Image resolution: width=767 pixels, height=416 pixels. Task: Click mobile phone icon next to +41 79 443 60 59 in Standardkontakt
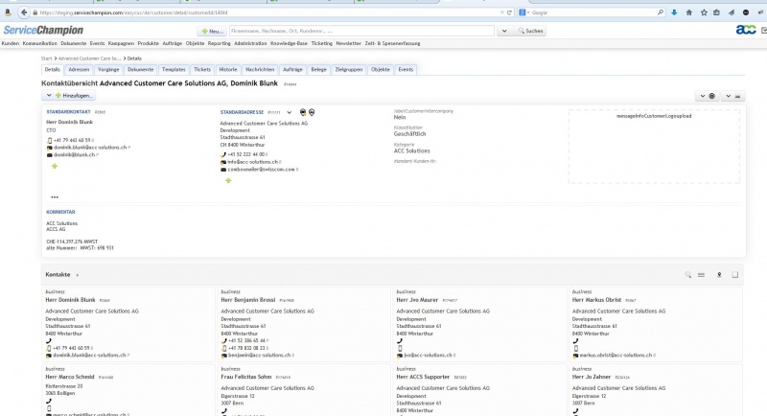point(49,140)
